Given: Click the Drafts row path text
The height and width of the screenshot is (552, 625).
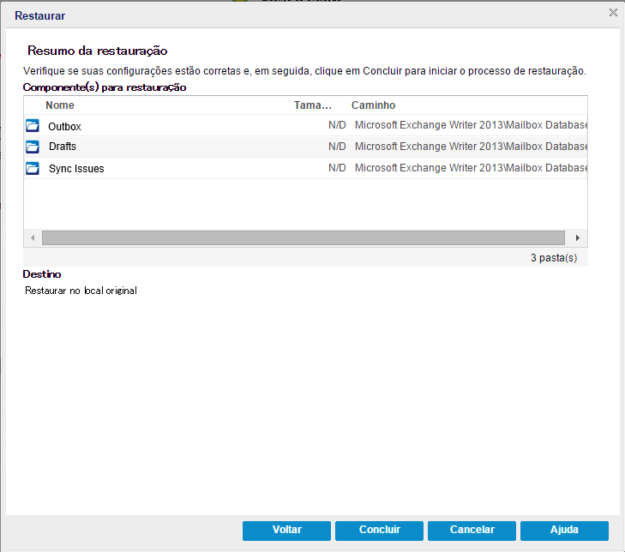Looking at the screenshot, I should (x=471, y=147).
